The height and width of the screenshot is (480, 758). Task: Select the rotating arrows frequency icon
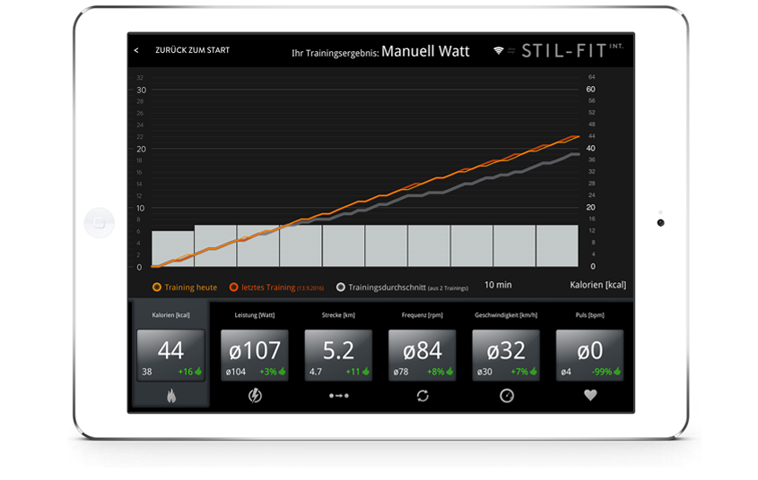(x=423, y=396)
